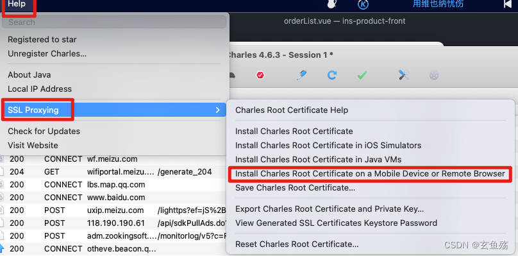518x256 pixels.
Task: Select the wf.meizu.com CONNECT row
Action: (113, 159)
